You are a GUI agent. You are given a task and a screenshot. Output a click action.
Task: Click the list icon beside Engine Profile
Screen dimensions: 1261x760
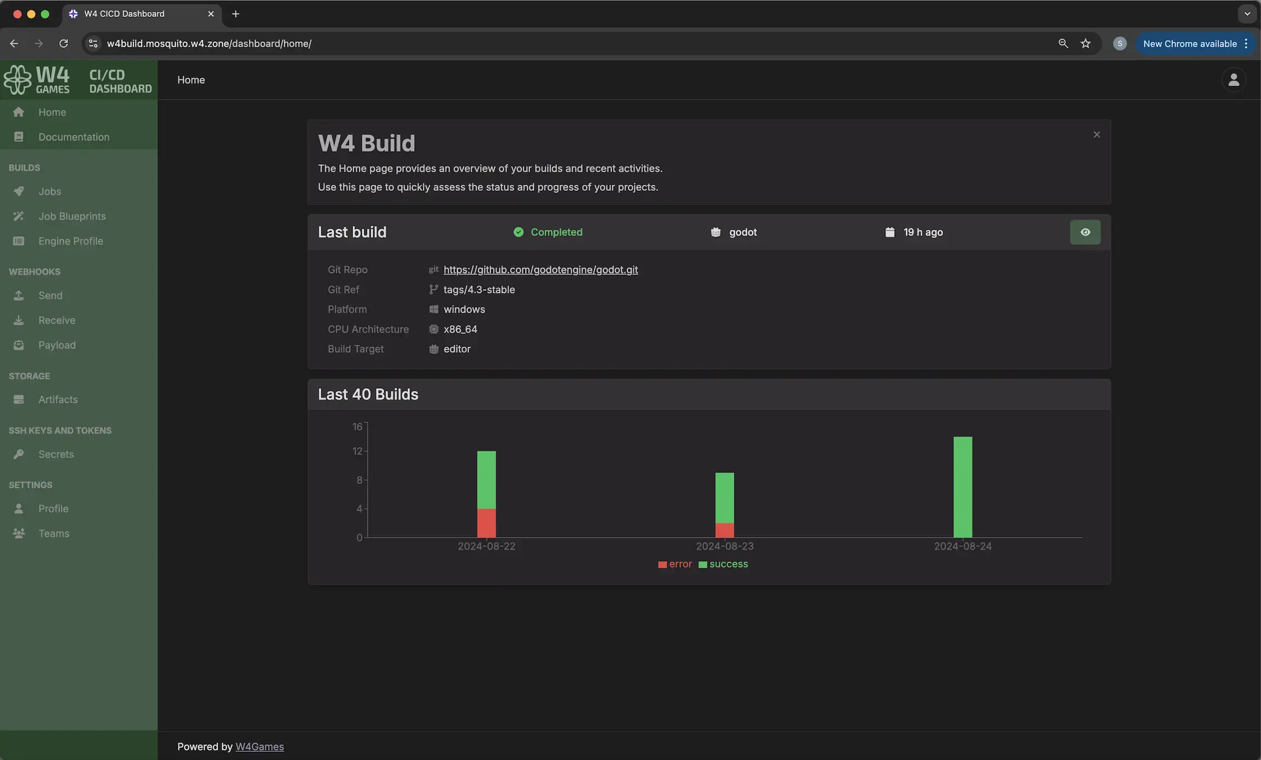[x=18, y=241]
